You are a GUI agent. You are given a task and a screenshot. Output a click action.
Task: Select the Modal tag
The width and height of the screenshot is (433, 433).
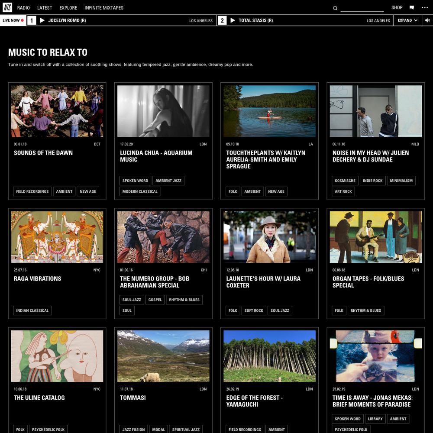click(x=158, y=430)
